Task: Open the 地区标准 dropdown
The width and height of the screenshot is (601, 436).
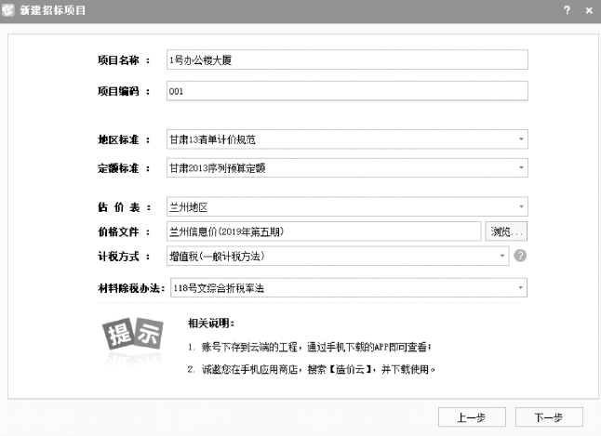Action: click(347, 139)
